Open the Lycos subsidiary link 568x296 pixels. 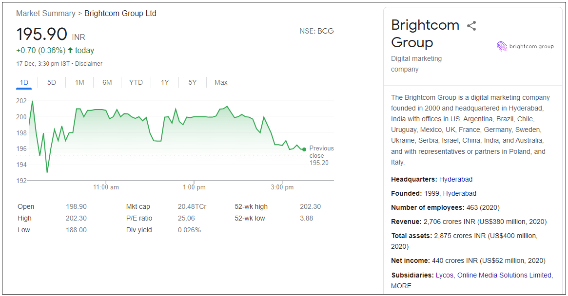coord(444,275)
